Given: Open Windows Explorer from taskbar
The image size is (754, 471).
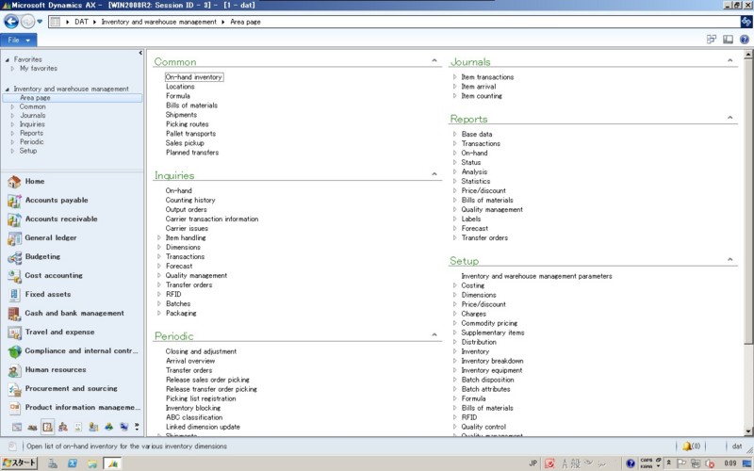Looking at the screenshot, I should pos(92,463).
